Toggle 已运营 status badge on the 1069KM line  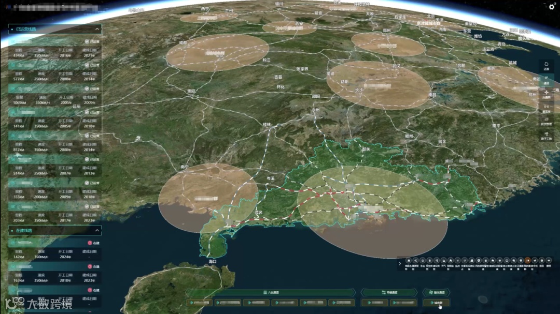92,88
